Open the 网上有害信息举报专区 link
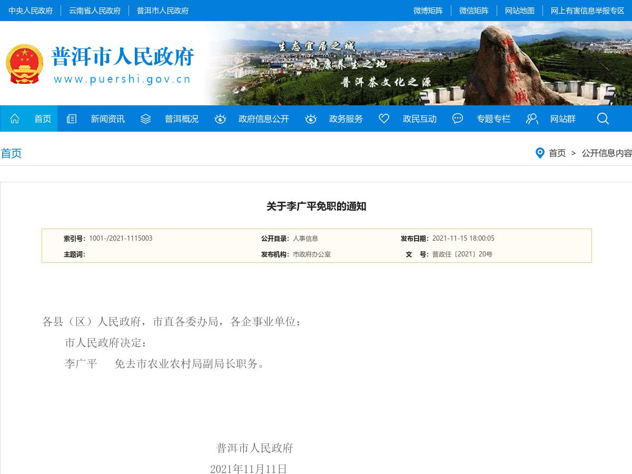Viewport: 632px width, 474px height. click(588, 11)
